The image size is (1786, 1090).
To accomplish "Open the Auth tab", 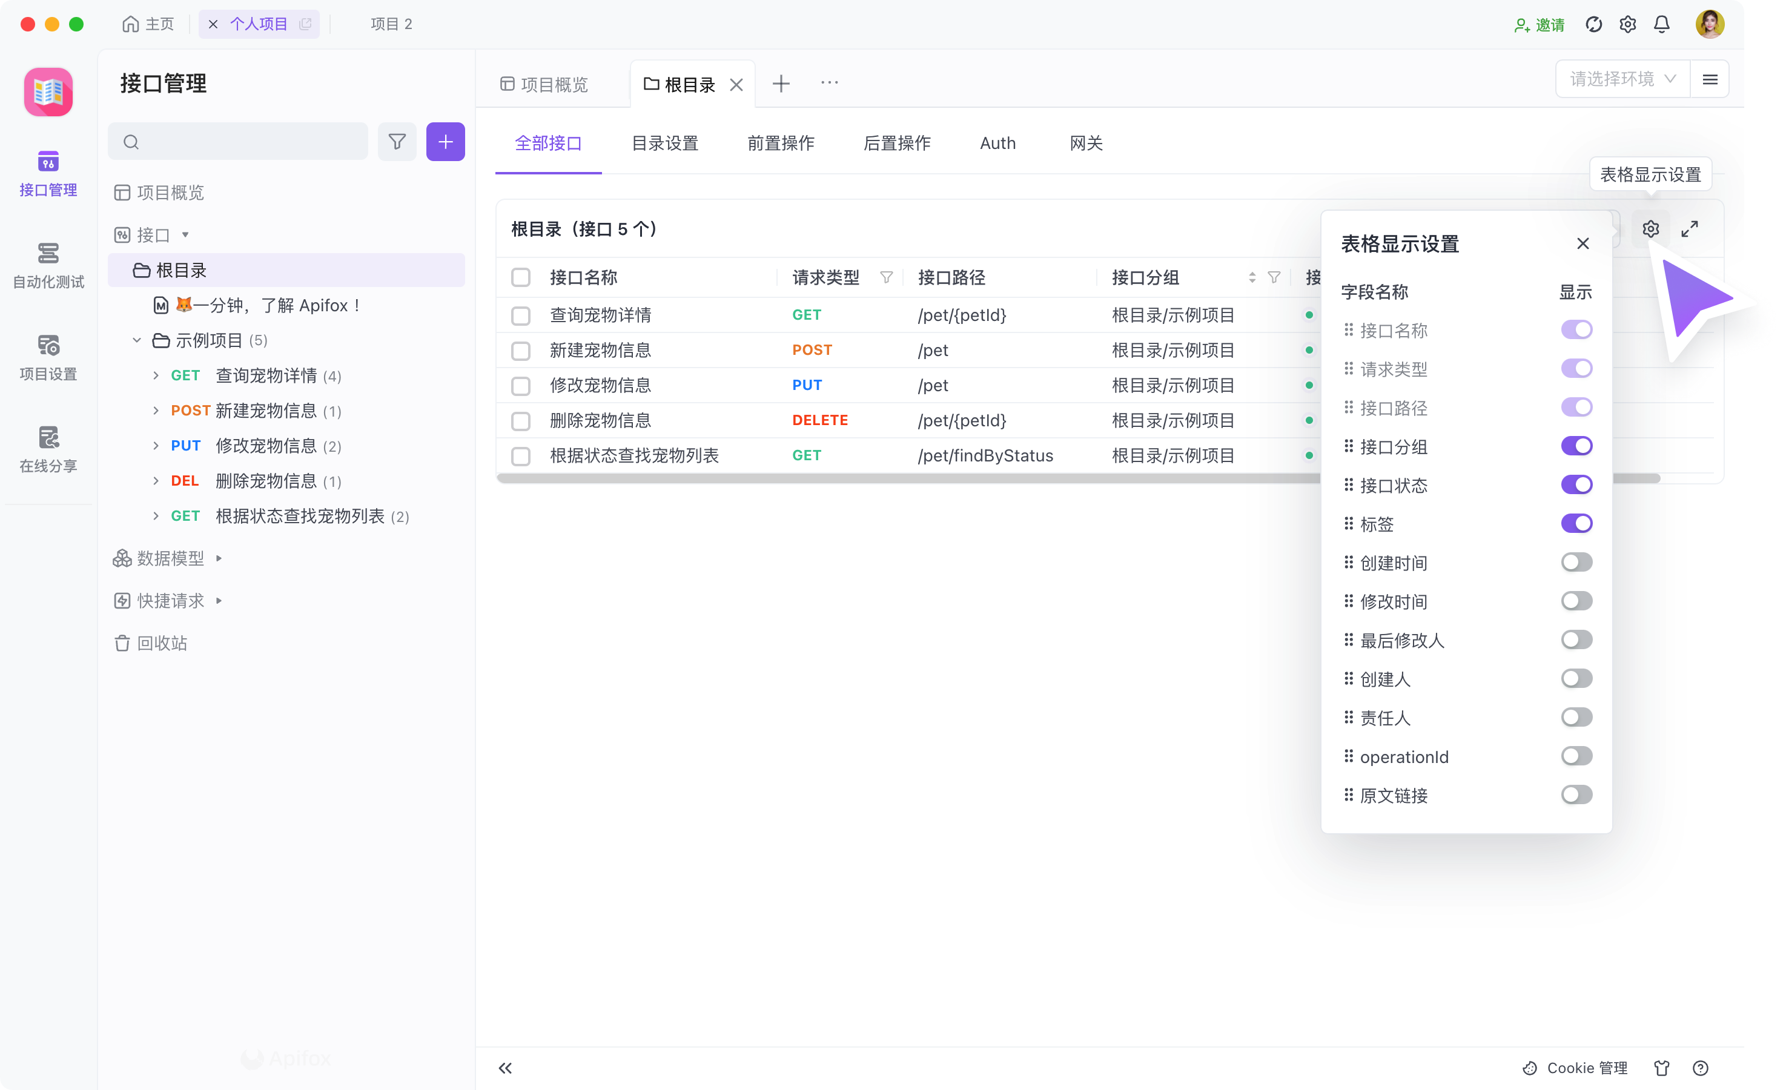I will (x=997, y=143).
